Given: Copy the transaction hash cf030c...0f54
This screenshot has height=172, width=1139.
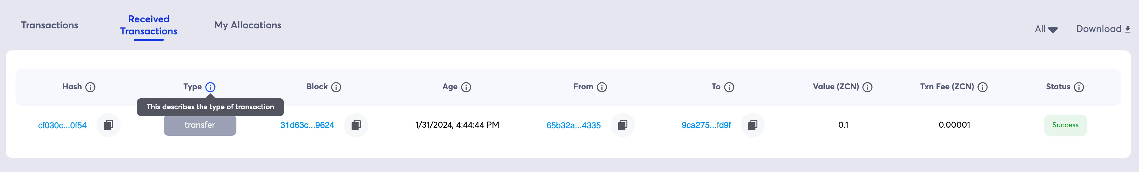Looking at the screenshot, I should pyautogui.click(x=108, y=125).
